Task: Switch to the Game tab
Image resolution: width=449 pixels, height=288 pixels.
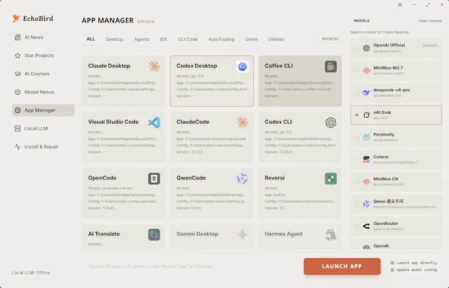Action: coord(251,39)
